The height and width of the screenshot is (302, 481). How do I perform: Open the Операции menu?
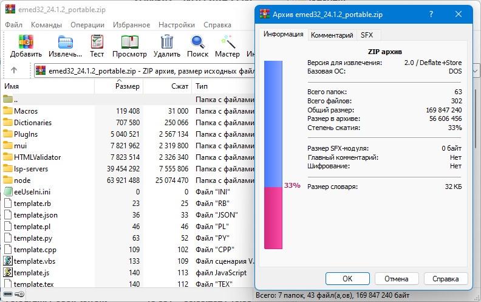click(87, 24)
